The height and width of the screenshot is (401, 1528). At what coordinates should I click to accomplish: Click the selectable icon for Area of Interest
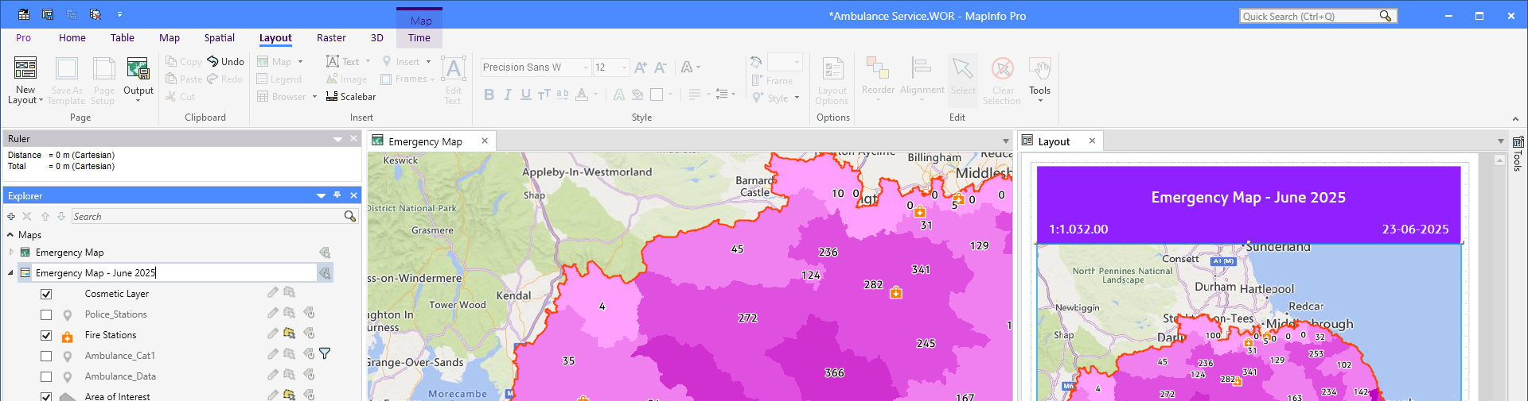(x=289, y=395)
